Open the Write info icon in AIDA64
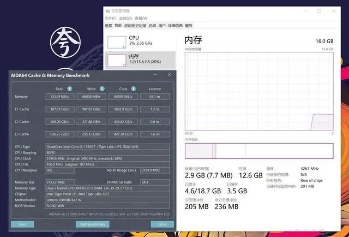 102,88
